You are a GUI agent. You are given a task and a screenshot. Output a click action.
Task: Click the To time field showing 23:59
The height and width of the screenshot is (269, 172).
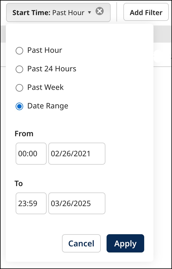pos(31,203)
